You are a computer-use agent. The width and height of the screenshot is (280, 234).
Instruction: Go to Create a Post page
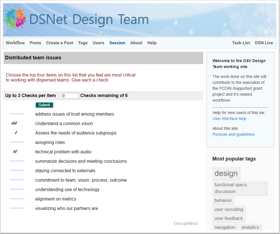60,43
